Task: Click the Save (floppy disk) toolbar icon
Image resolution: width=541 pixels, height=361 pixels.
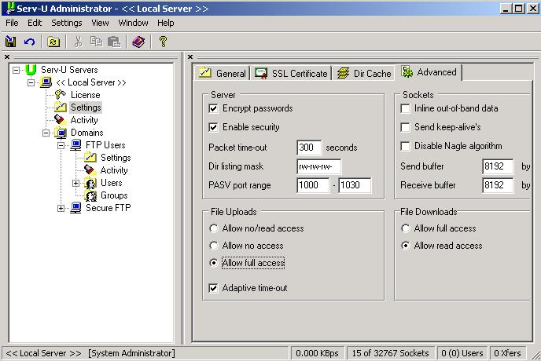Action: coord(11,42)
